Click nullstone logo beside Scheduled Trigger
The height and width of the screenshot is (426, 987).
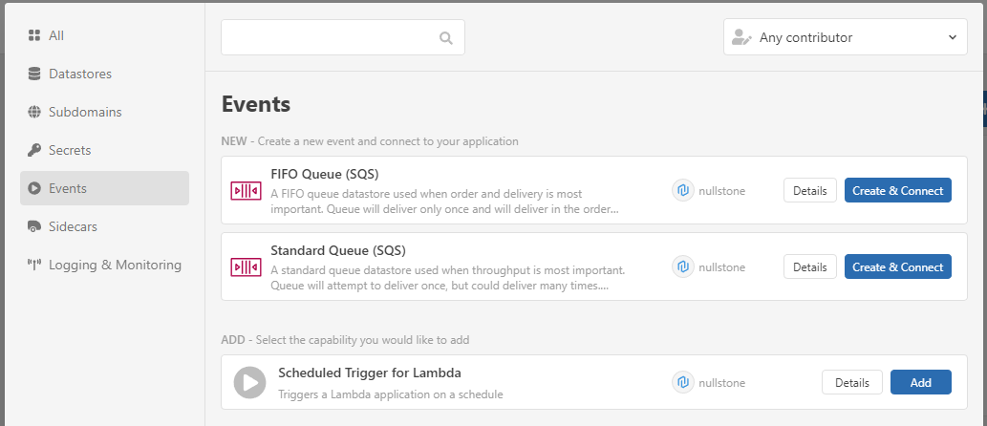point(682,383)
